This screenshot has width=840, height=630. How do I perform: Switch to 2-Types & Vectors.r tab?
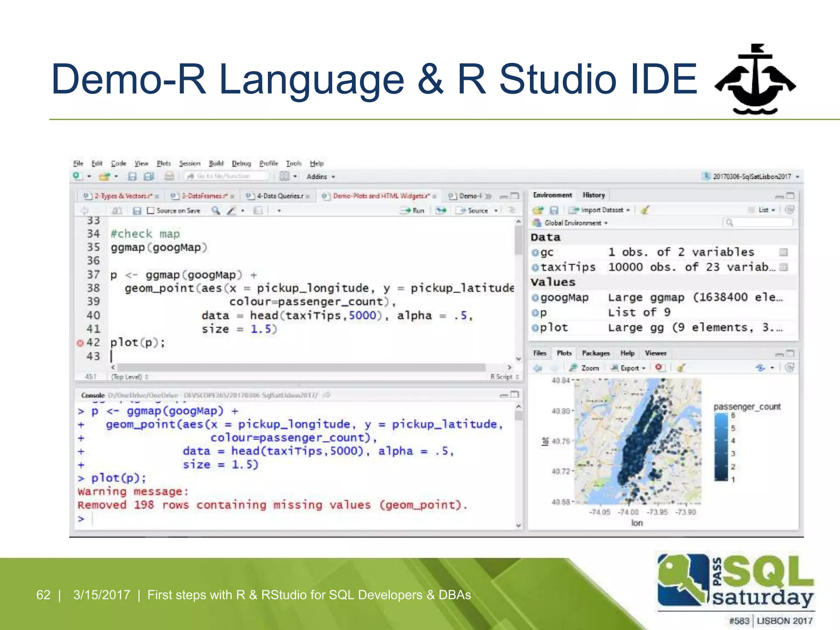(x=121, y=196)
